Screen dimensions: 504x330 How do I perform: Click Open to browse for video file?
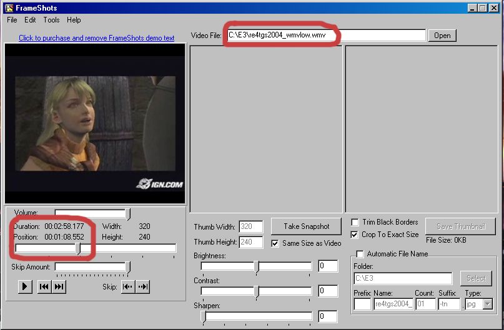[x=442, y=36]
